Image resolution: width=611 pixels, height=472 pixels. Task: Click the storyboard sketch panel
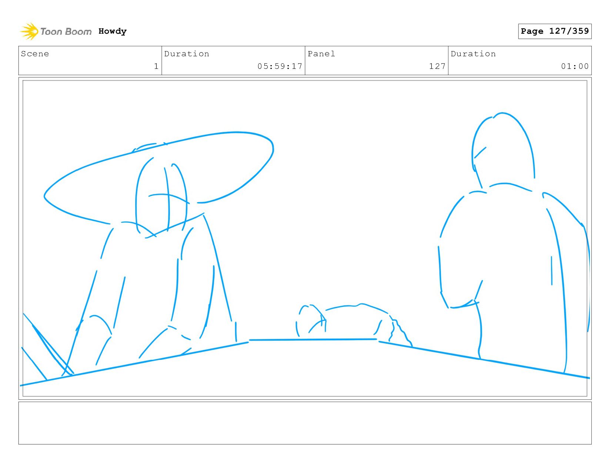[305, 238]
